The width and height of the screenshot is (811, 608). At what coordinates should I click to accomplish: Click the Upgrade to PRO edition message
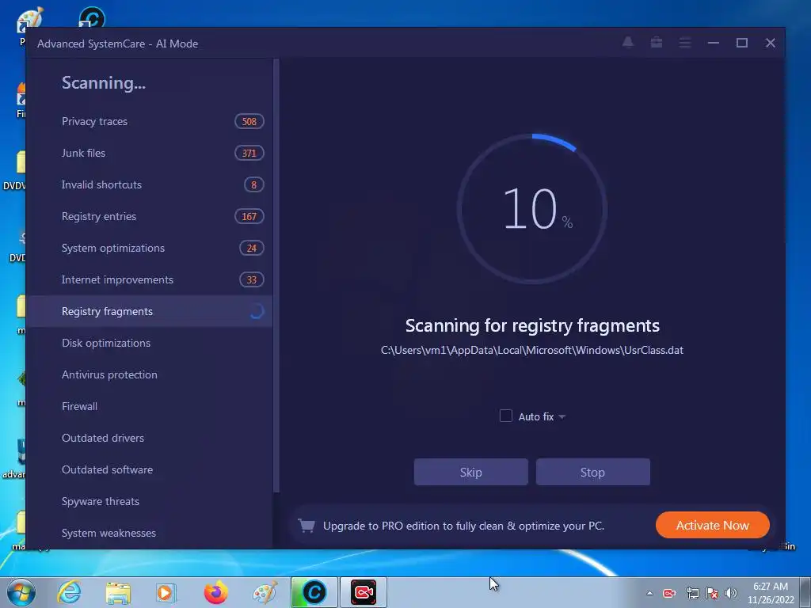click(x=463, y=526)
